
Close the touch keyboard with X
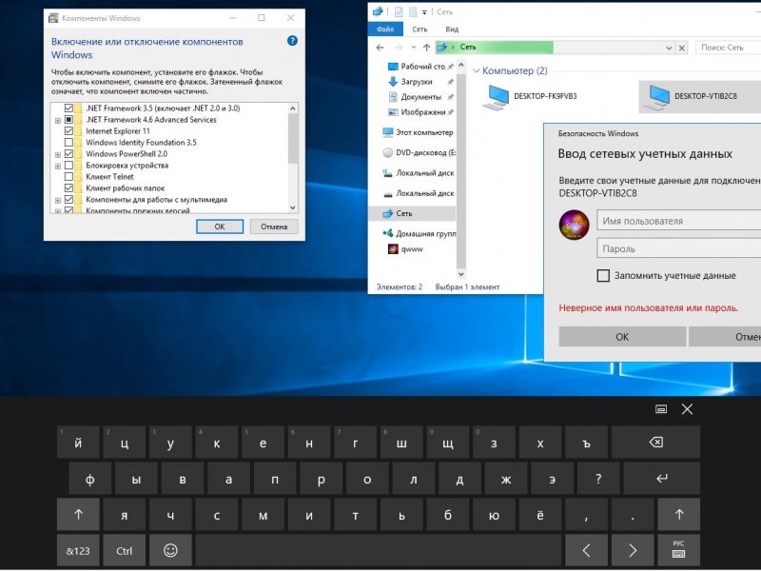coord(687,409)
